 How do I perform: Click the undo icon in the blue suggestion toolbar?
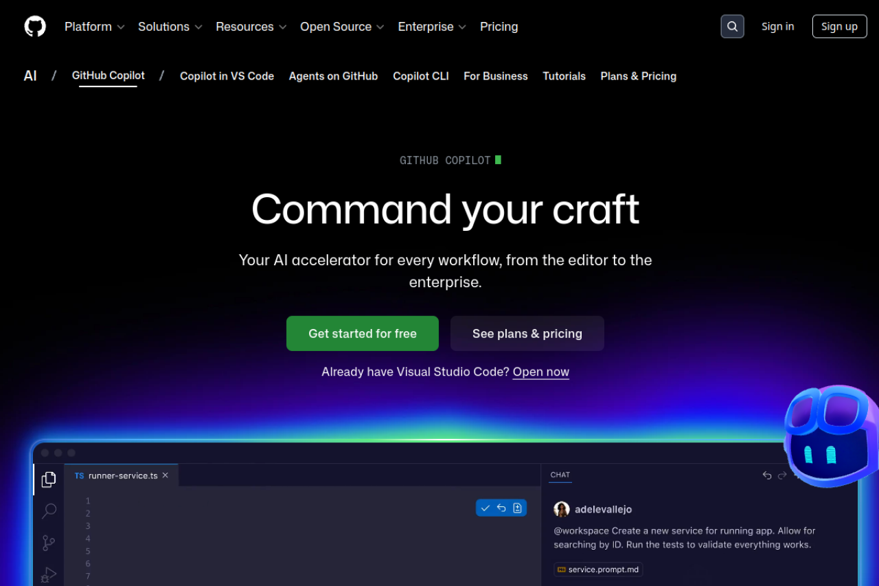(x=501, y=508)
